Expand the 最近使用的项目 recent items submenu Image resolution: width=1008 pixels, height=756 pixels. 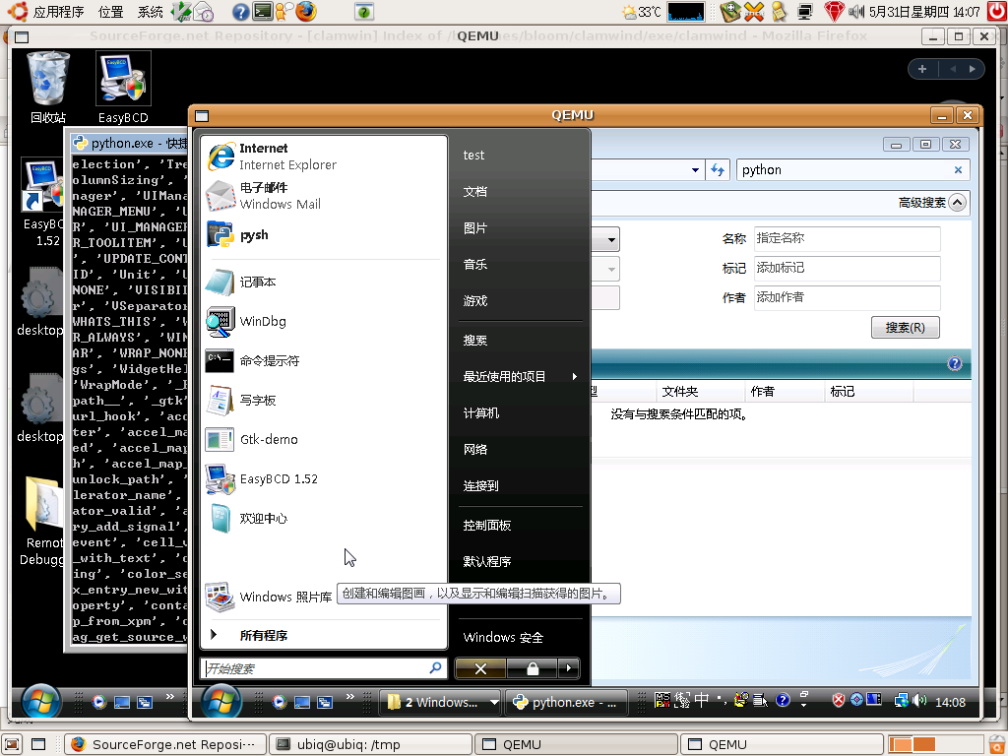[x=520, y=376]
